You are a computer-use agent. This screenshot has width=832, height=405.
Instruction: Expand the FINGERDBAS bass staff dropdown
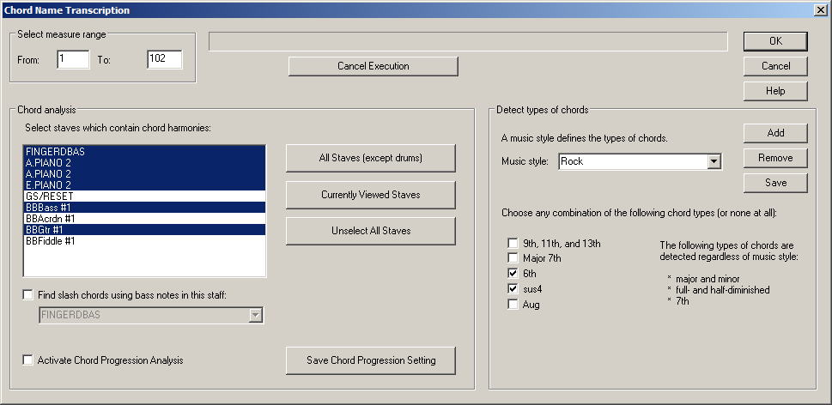(x=254, y=315)
